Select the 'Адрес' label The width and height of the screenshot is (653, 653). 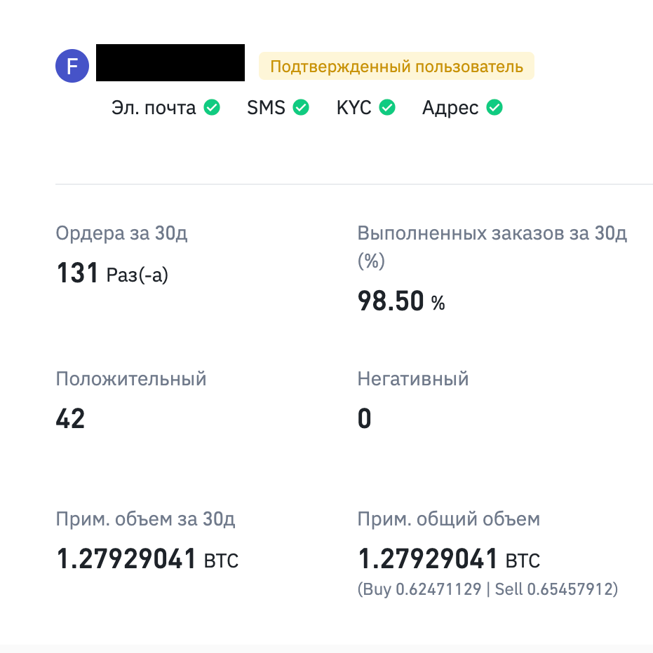click(x=450, y=109)
